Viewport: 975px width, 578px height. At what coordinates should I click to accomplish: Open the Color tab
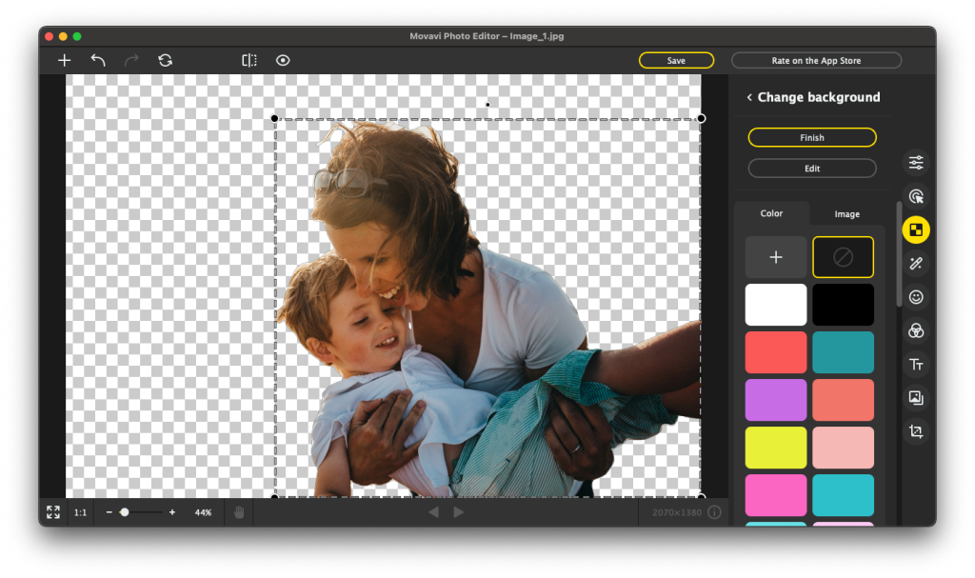pos(771,213)
